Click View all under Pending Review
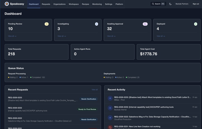This screenshot has width=202, height=129. coord(12,36)
